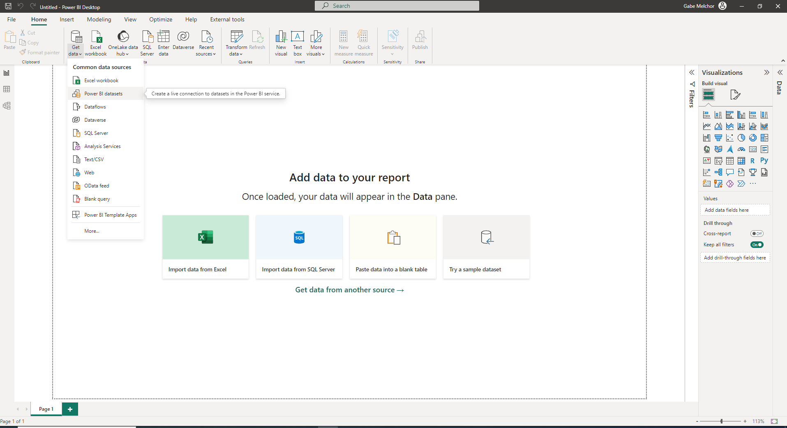Click Paste data into a blank table
Image resolution: width=787 pixels, height=428 pixels.
pos(393,247)
